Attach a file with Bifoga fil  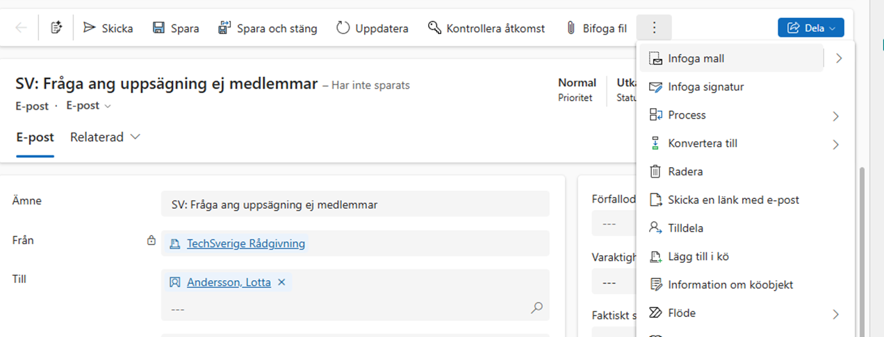pos(596,28)
